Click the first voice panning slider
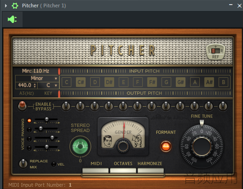The image size is (243, 189). click(46, 119)
